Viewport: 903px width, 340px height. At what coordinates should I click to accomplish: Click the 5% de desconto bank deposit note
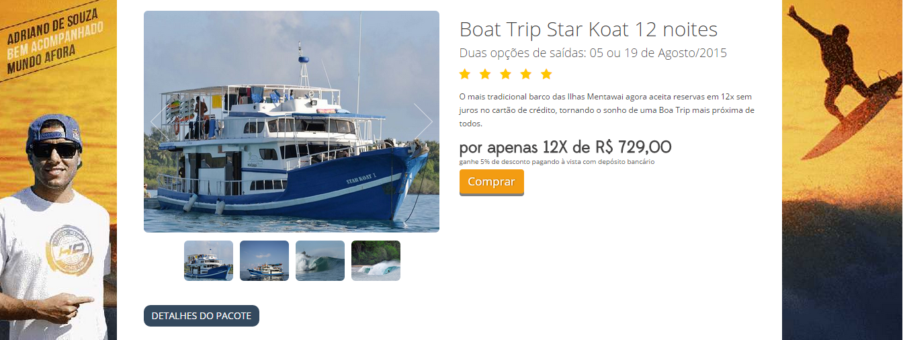[557, 162]
